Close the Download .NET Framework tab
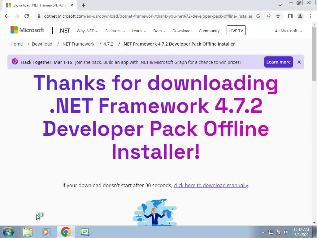The image size is (317, 238). 72,5
